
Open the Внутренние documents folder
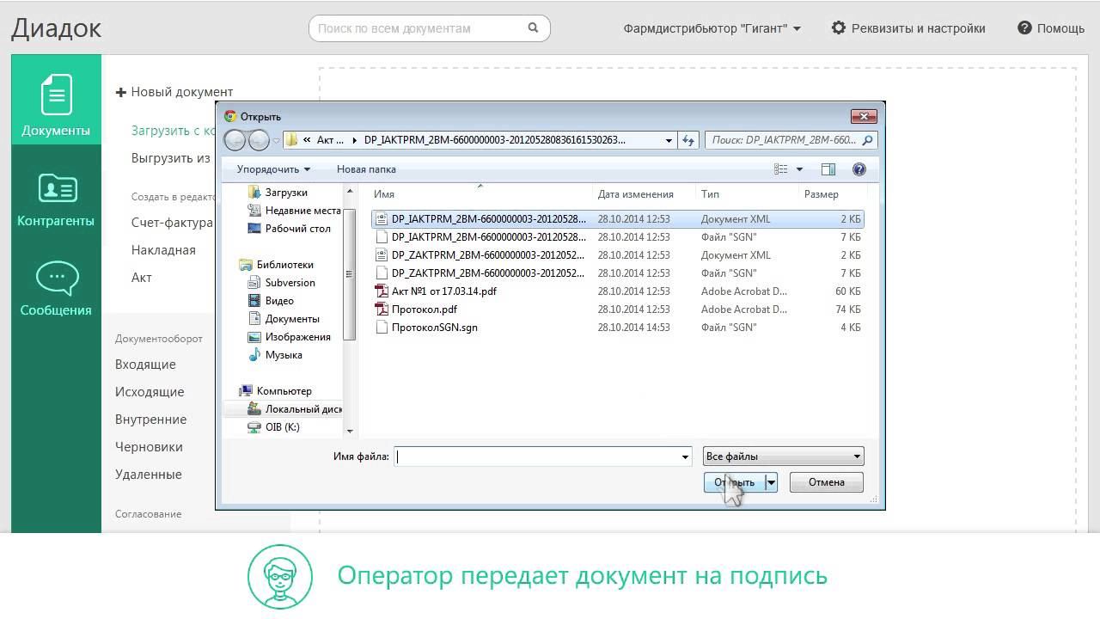click(x=151, y=420)
